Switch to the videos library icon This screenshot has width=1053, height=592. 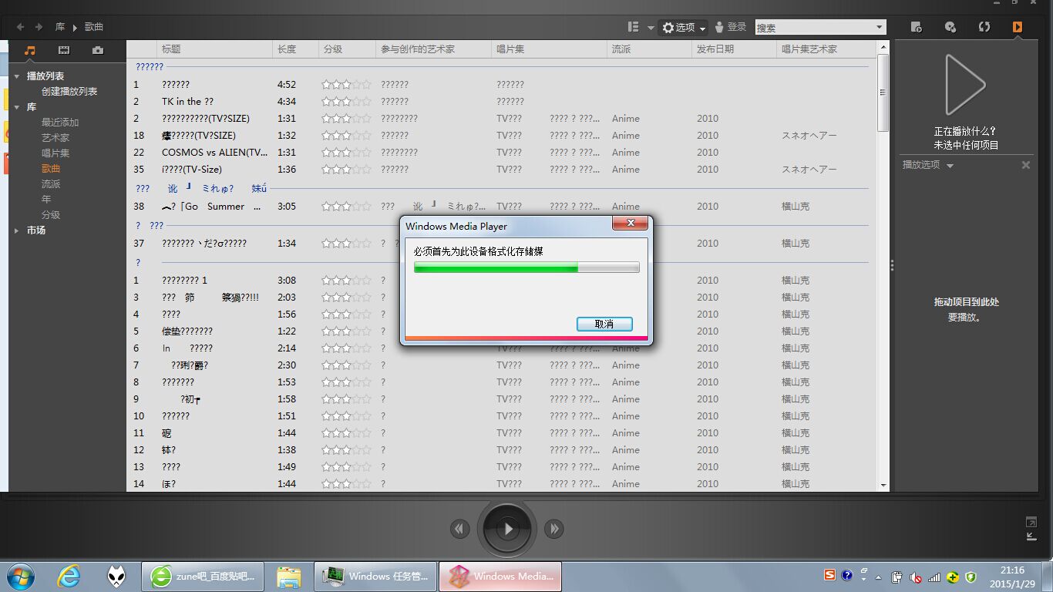(64, 50)
